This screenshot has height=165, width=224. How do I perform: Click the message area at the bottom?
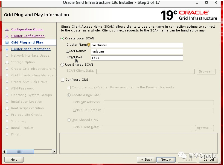138,143
